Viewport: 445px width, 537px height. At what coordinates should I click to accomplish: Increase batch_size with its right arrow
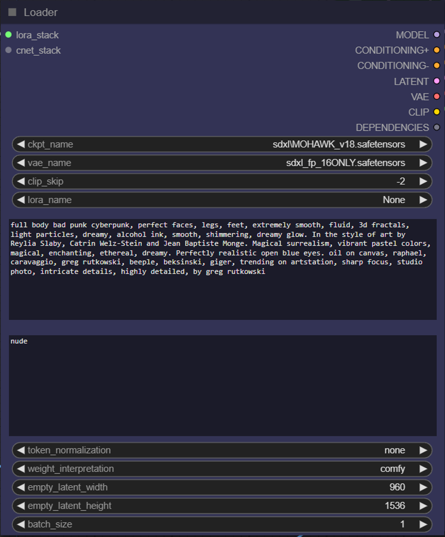[423, 524]
